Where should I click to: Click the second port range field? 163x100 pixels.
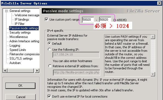point(105,20)
